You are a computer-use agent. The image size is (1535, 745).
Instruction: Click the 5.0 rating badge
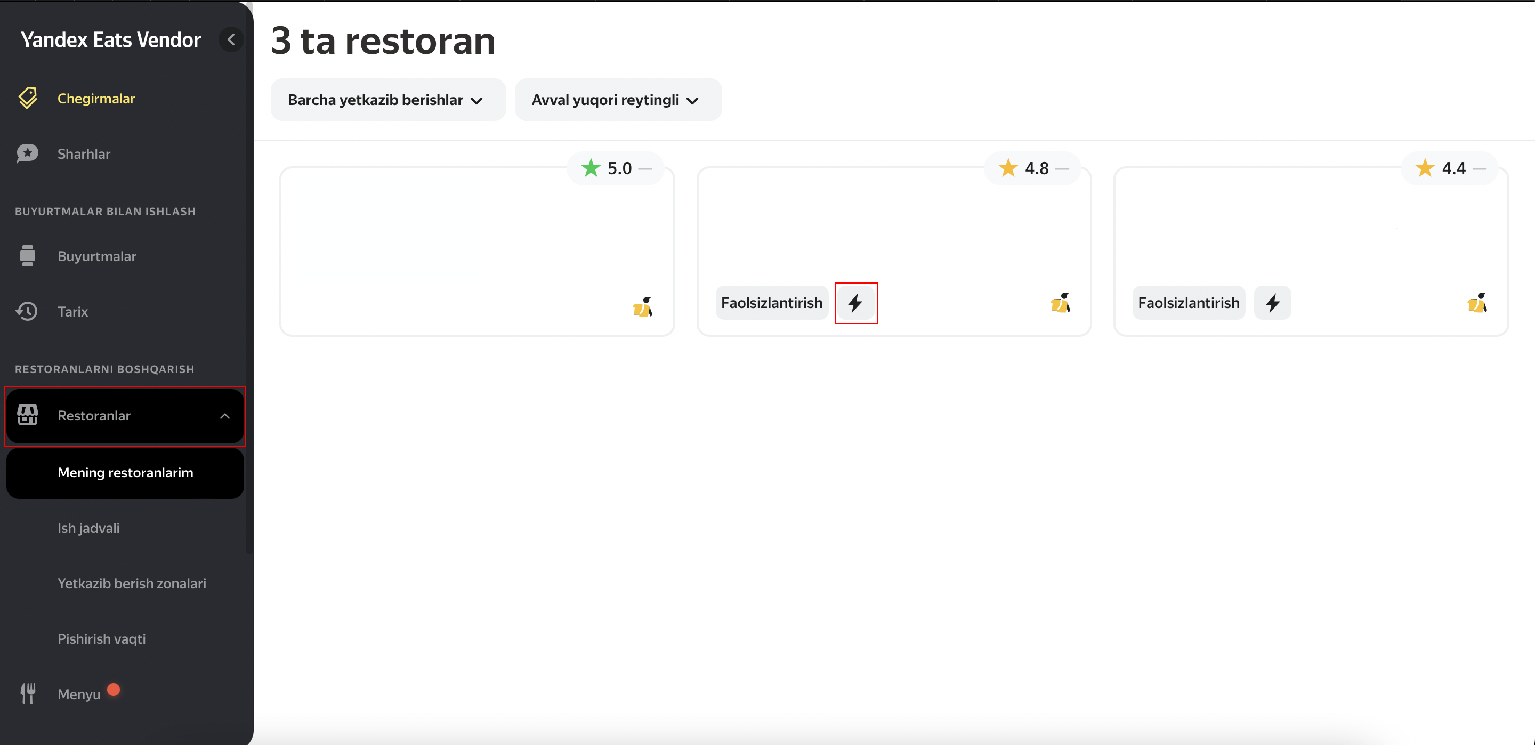616,169
